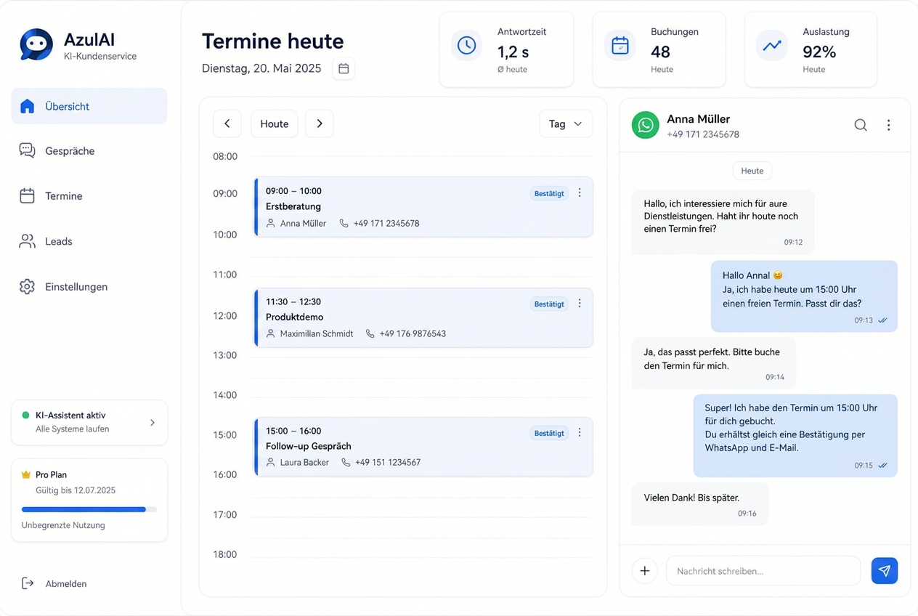Screen dimensions: 918x616
Task: Open the Follow-up Gespräch appointment card
Action: 423,447
